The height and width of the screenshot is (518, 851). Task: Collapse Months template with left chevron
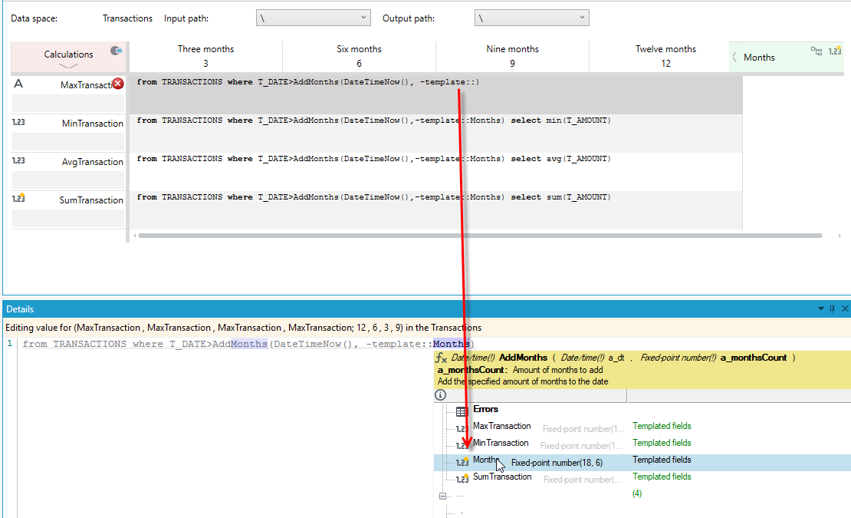(x=734, y=57)
